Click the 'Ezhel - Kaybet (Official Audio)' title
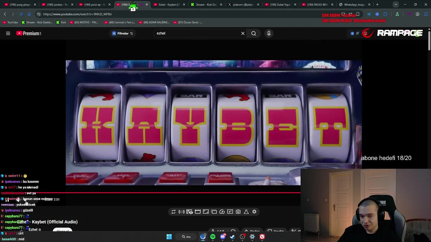 point(47,222)
